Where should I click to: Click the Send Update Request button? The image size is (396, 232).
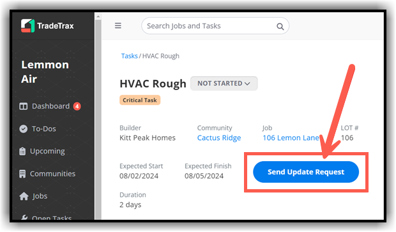point(306,172)
